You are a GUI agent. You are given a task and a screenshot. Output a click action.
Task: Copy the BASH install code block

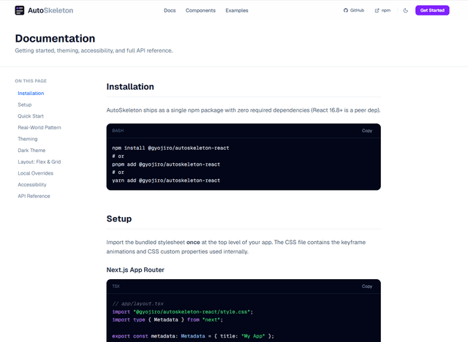(x=367, y=131)
